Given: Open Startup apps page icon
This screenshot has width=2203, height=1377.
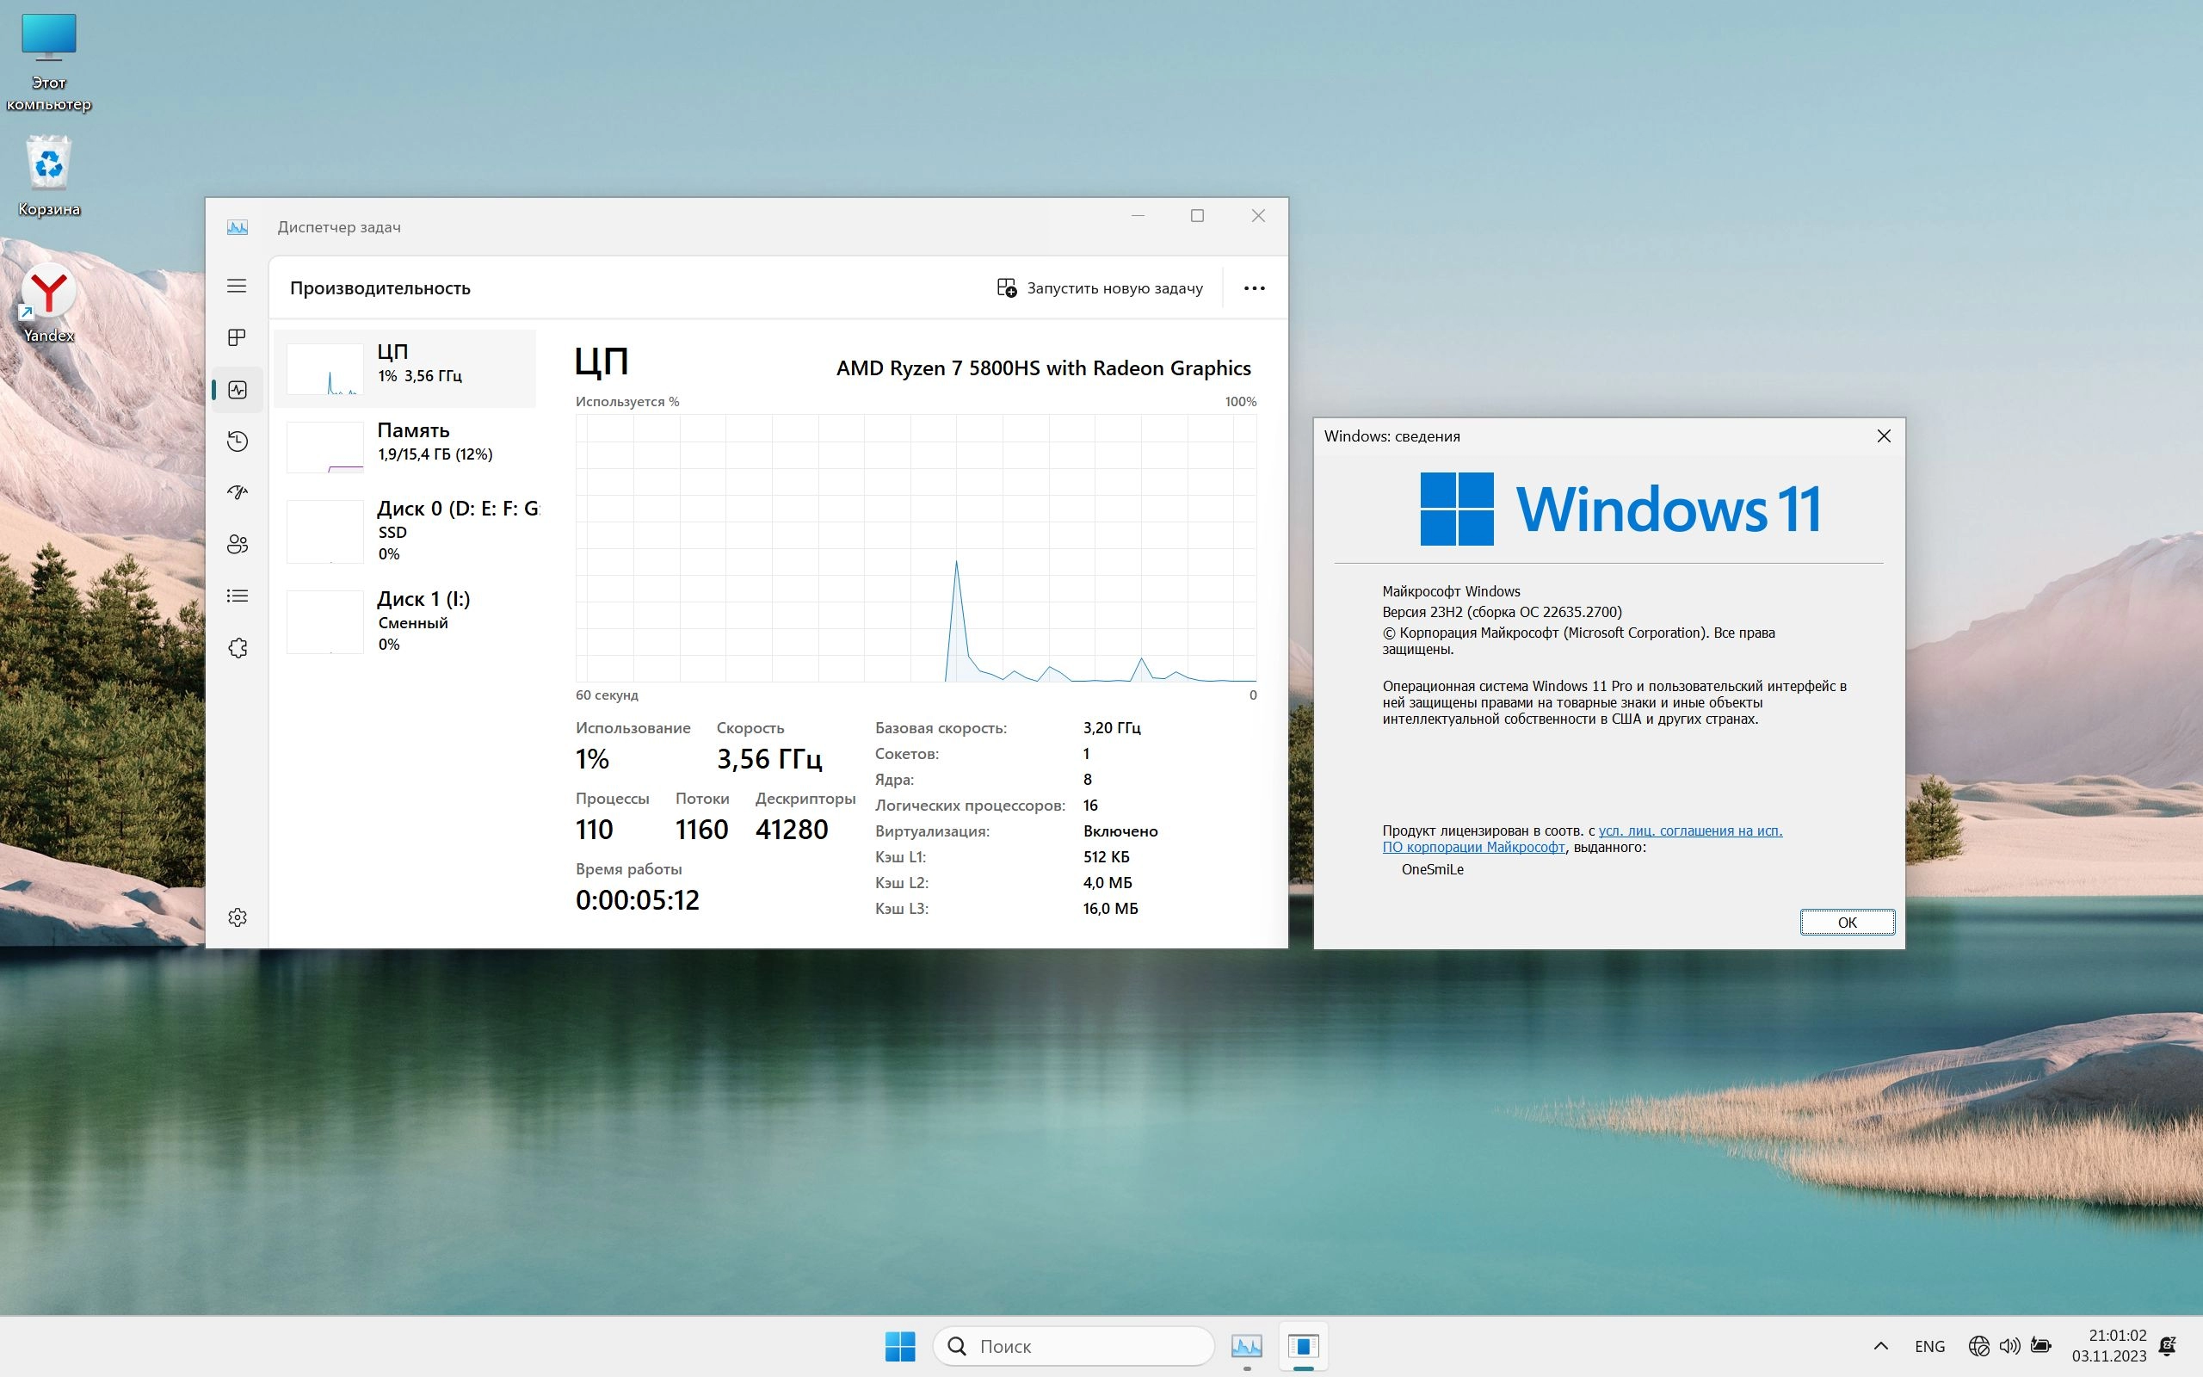Looking at the screenshot, I should pyautogui.click(x=237, y=492).
